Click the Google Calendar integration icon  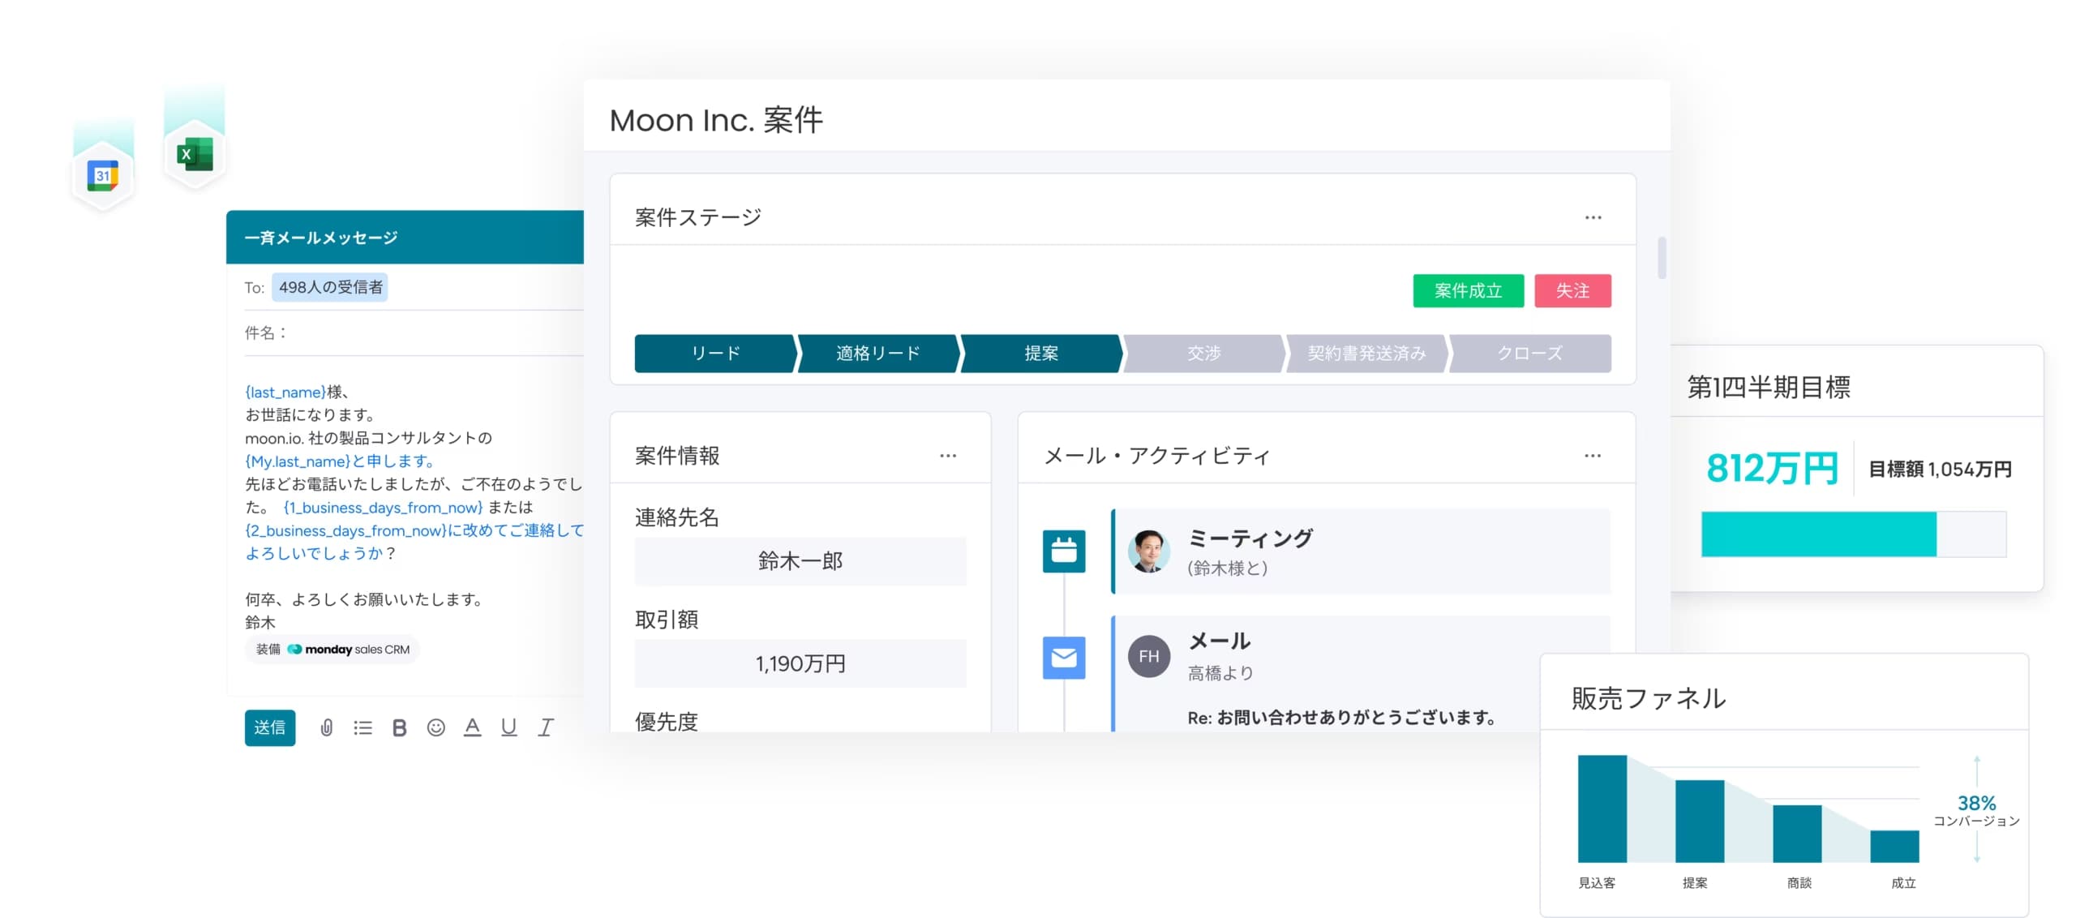pyautogui.click(x=103, y=175)
